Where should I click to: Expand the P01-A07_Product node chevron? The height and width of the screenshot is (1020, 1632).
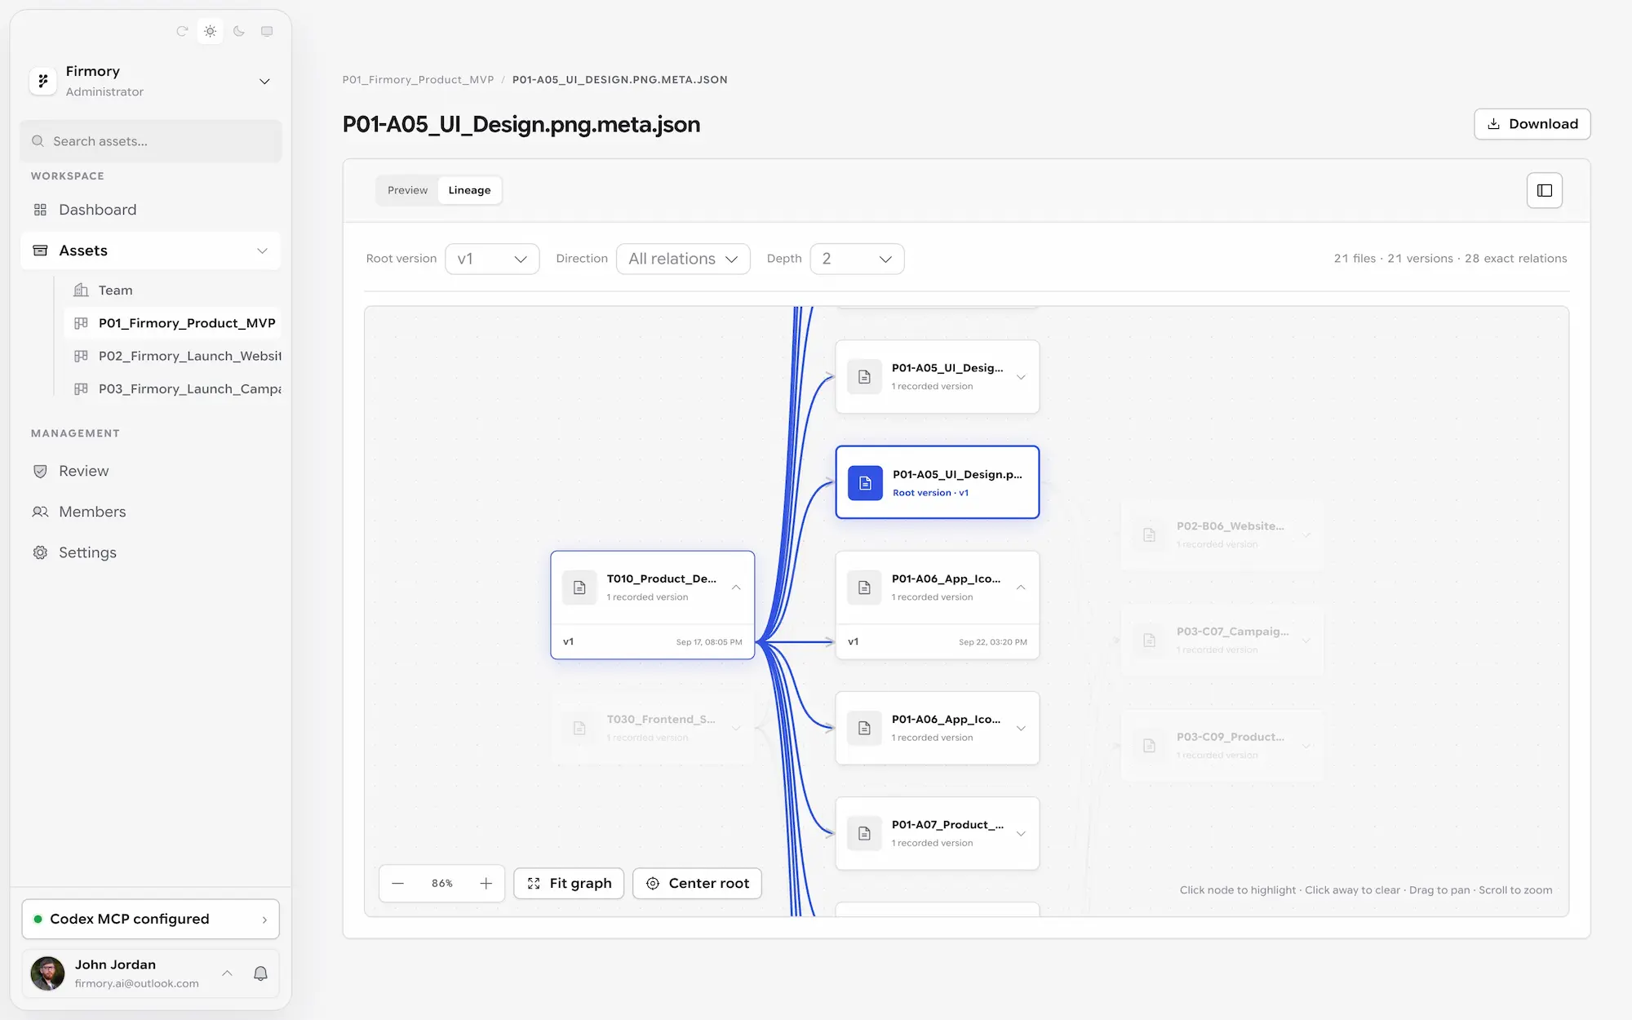tap(1021, 834)
